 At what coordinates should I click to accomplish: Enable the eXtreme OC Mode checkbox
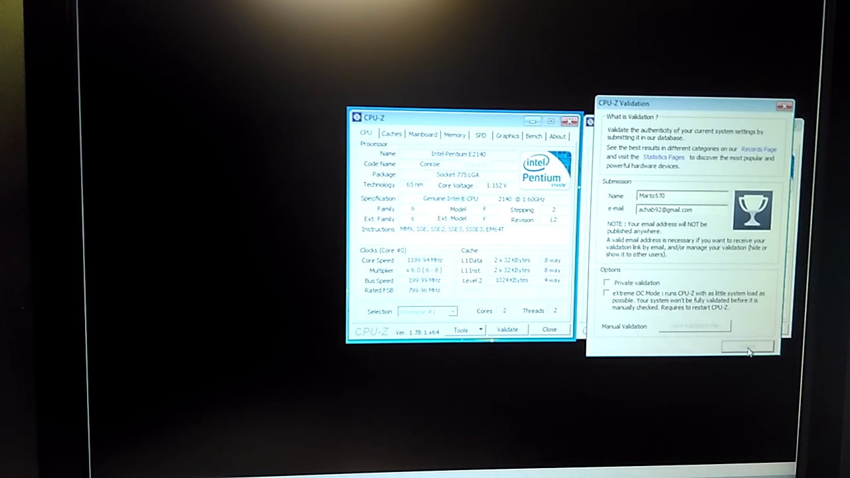[x=606, y=293]
